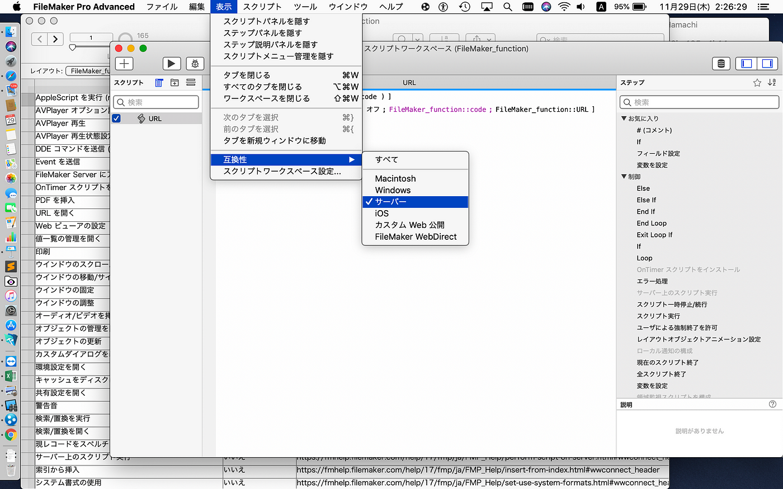Image resolution: width=783 pixels, height=489 pixels.
Task: Open Music app in the dock
Action: 11,296
